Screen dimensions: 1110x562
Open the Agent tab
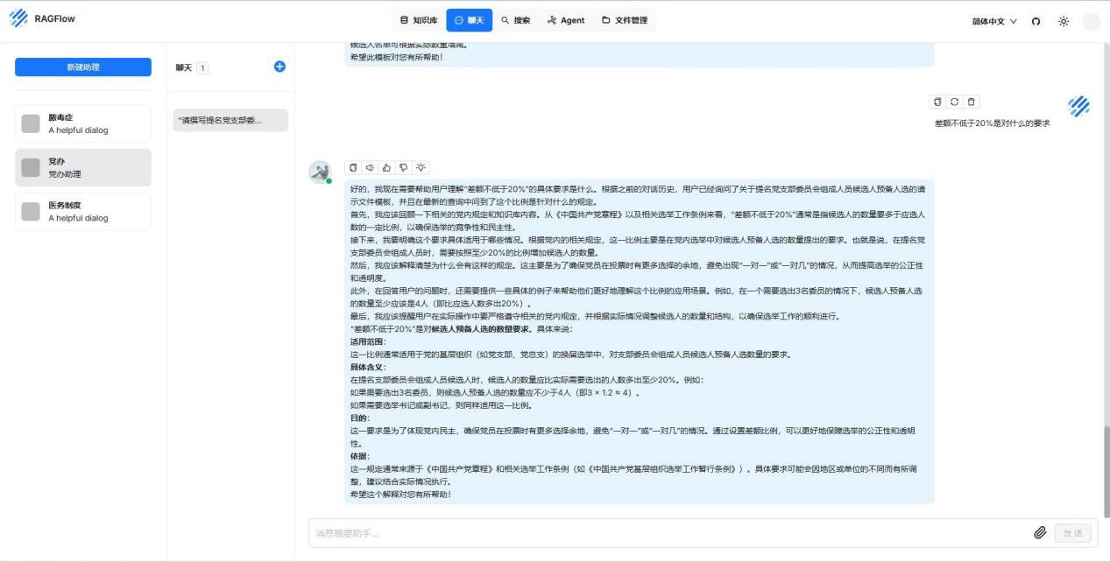[566, 20]
